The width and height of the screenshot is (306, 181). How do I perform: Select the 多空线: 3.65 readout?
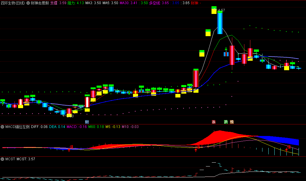(x=159, y=3)
